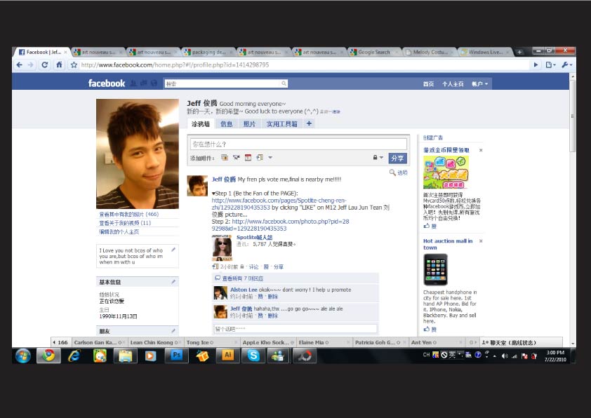
Task: Click the 分享 share button
Action: (x=397, y=159)
